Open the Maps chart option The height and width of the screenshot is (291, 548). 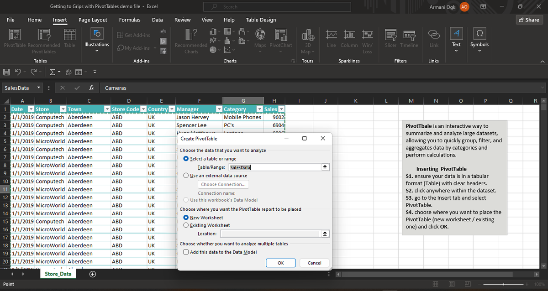coord(260,40)
